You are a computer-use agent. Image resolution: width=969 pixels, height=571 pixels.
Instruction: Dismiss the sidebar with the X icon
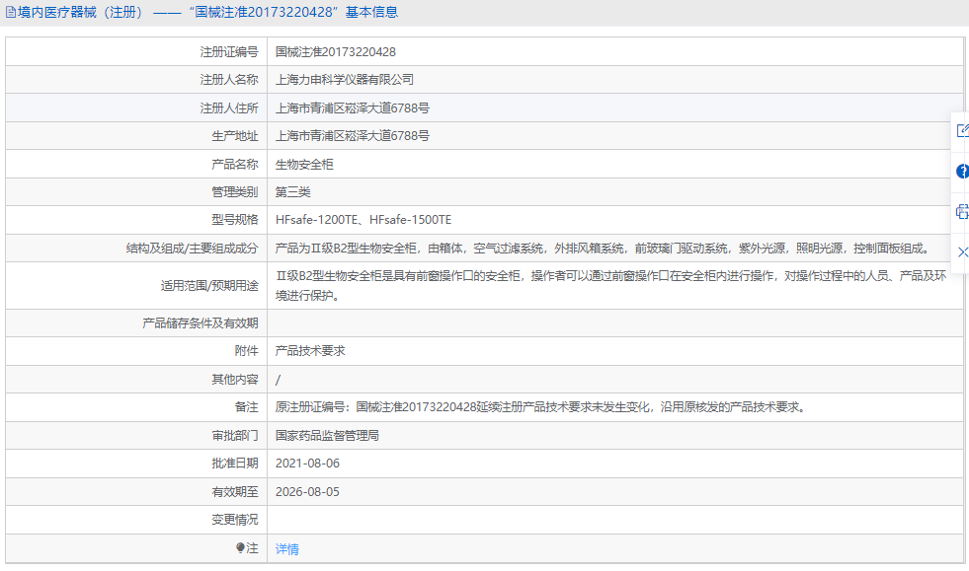coord(962,252)
